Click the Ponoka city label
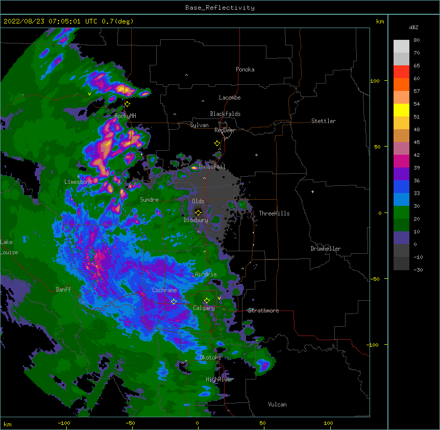Viewport: 440px width, 430px height. (245, 69)
